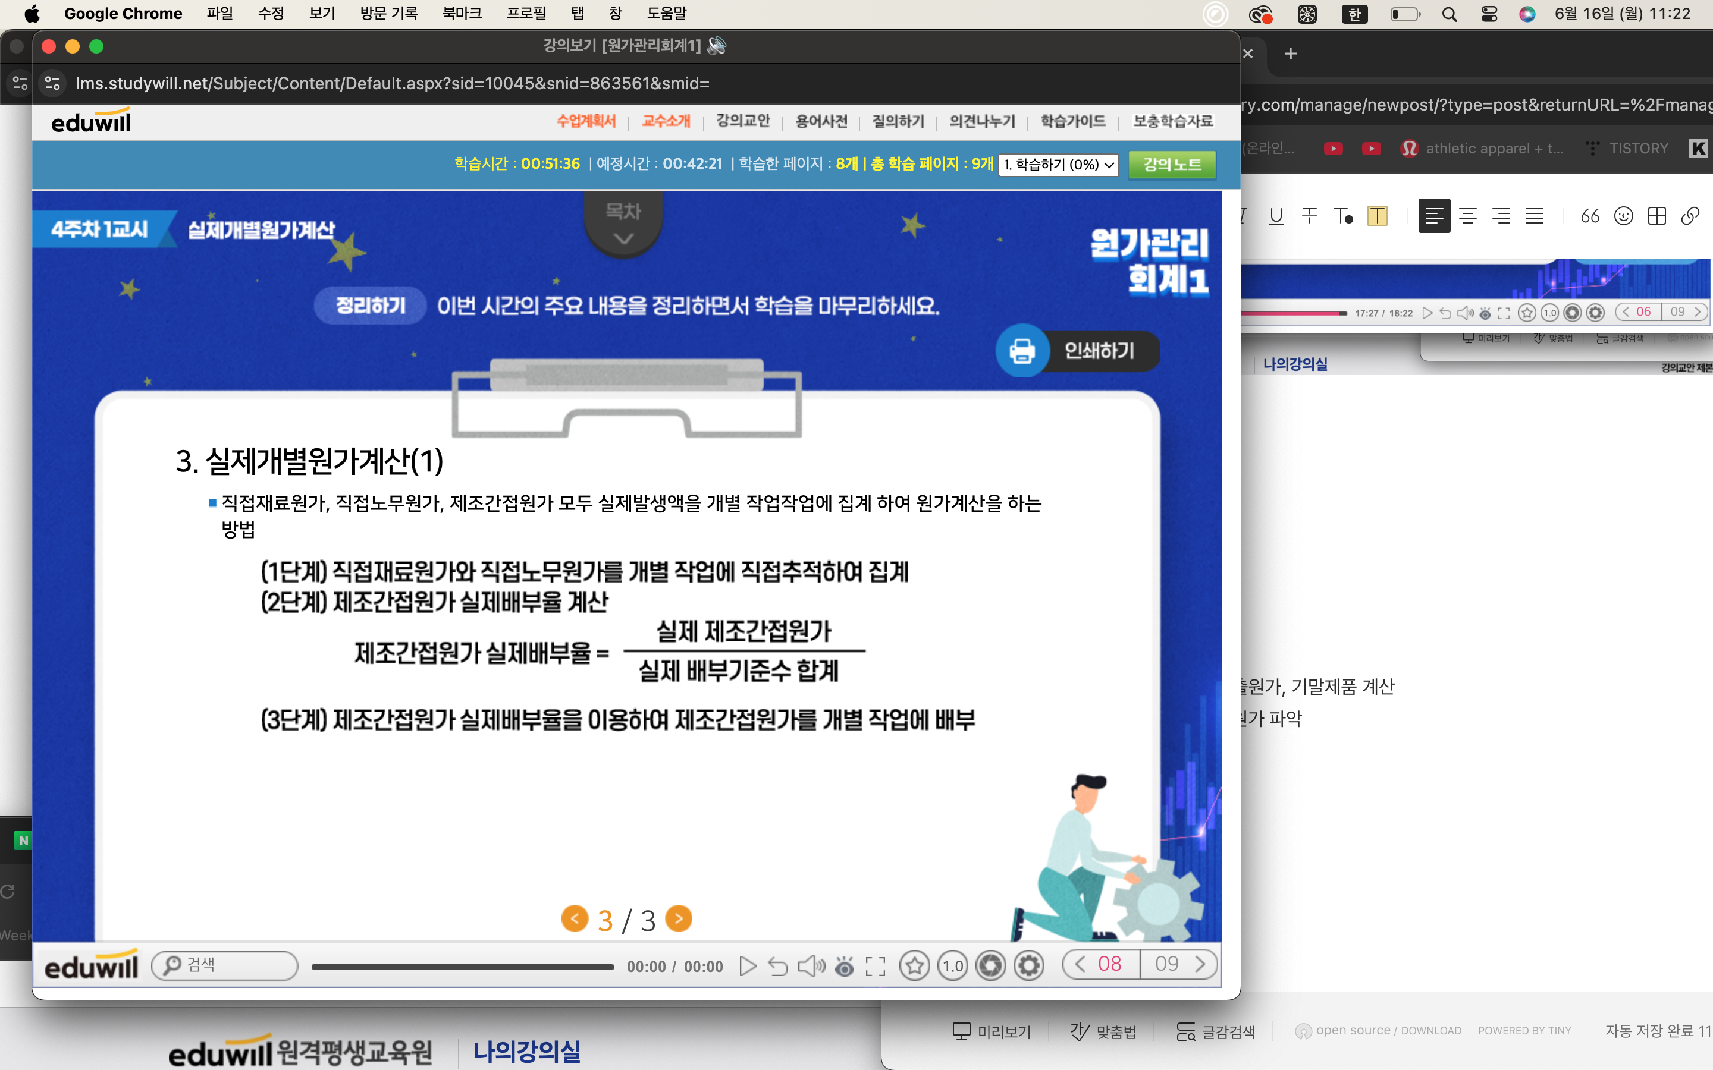Image resolution: width=1713 pixels, height=1070 pixels.
Task: Click the 수업계획서 link
Action: pyautogui.click(x=586, y=121)
